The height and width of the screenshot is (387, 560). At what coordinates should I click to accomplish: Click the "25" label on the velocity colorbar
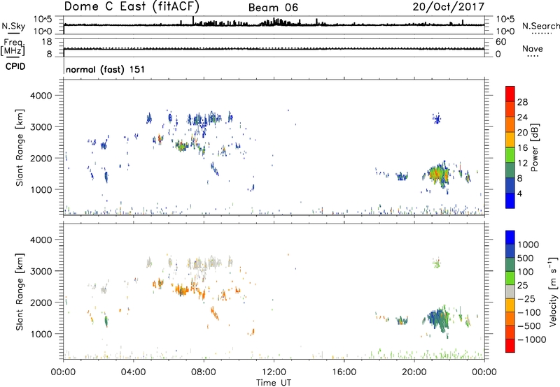pos(523,286)
